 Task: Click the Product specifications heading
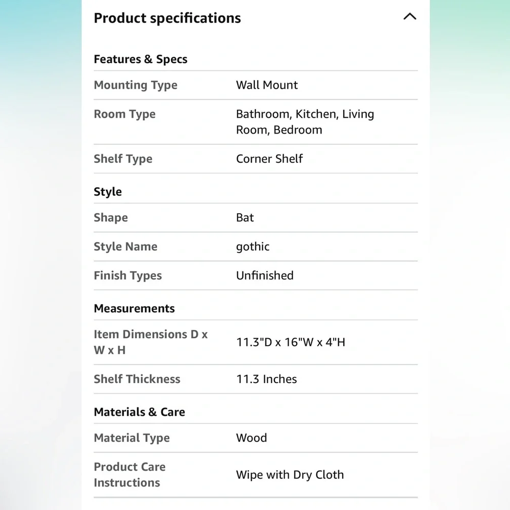(x=167, y=18)
